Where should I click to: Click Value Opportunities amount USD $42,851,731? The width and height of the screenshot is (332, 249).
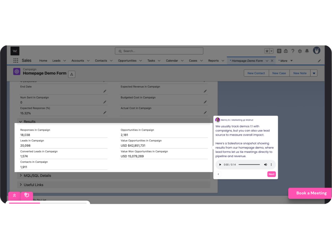[x=133, y=146]
